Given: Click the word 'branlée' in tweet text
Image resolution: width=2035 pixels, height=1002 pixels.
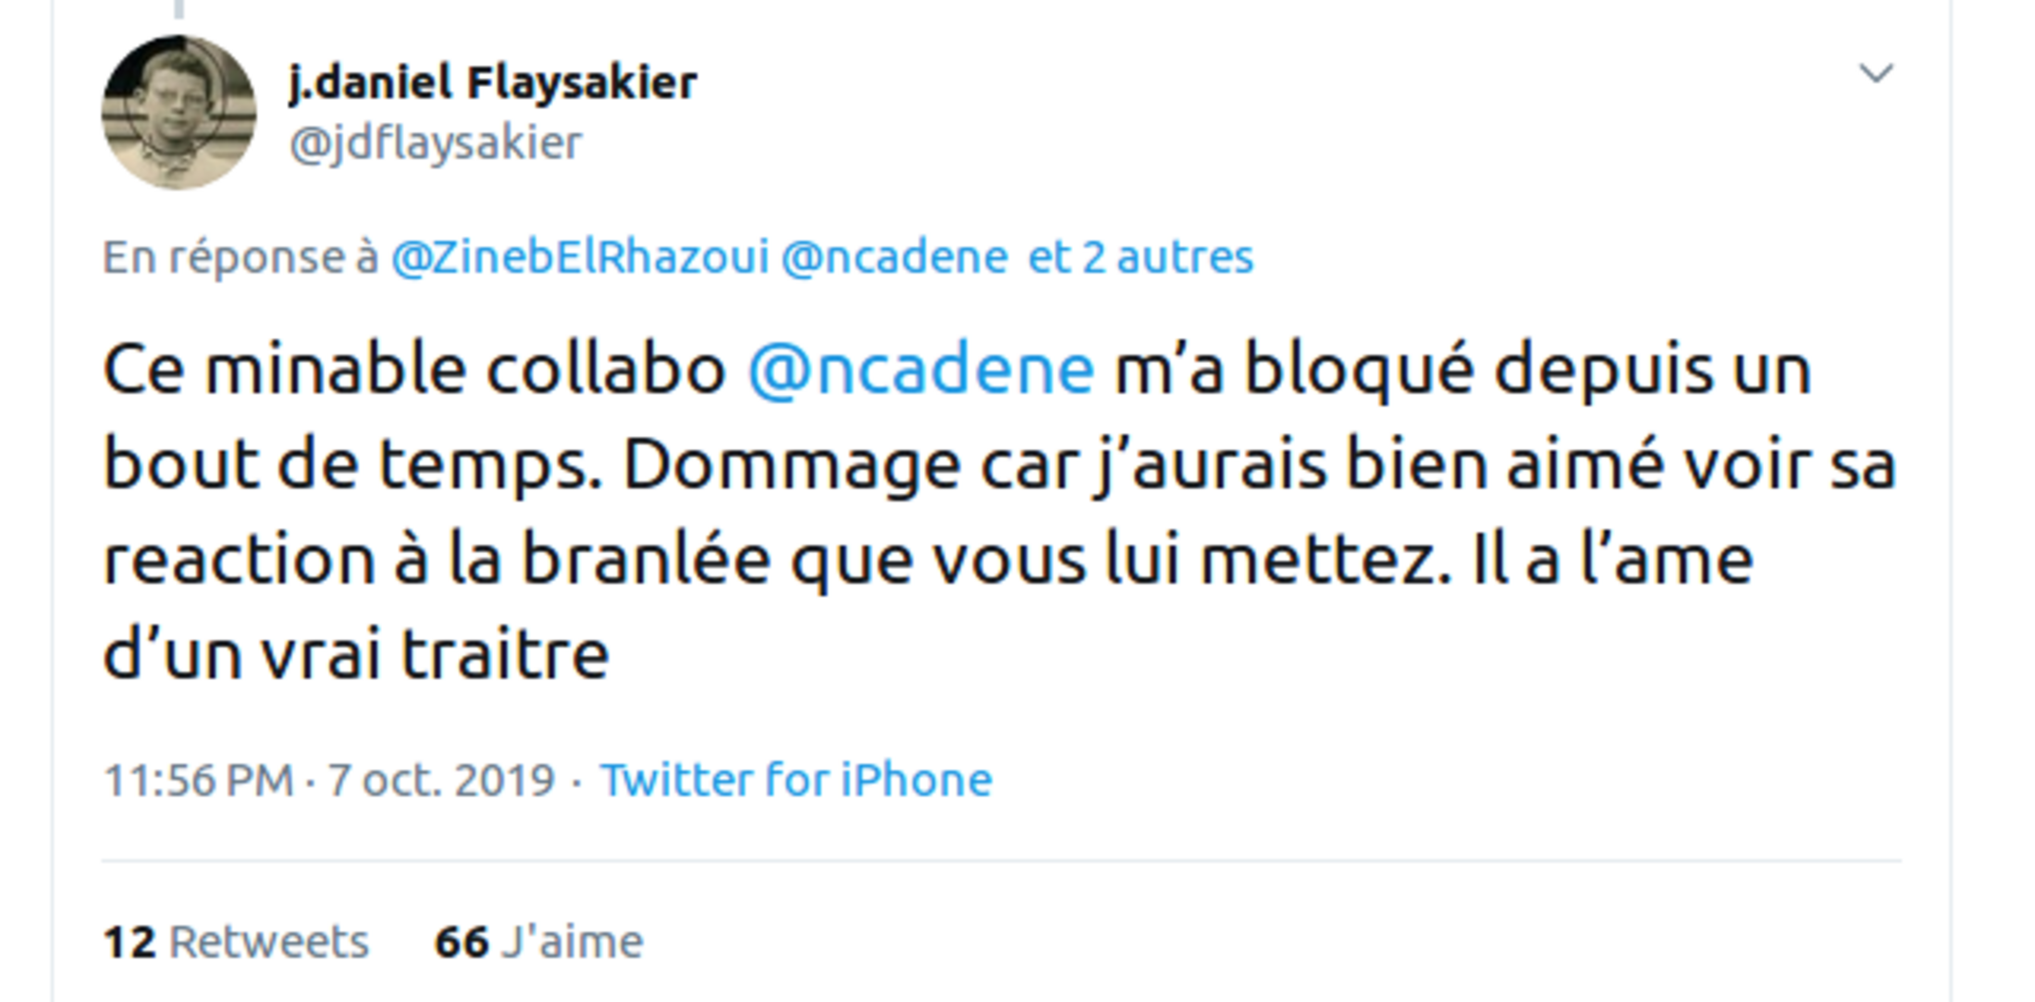Looking at the screenshot, I should 645,560.
